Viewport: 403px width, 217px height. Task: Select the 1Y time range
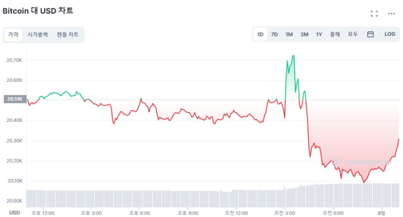319,34
